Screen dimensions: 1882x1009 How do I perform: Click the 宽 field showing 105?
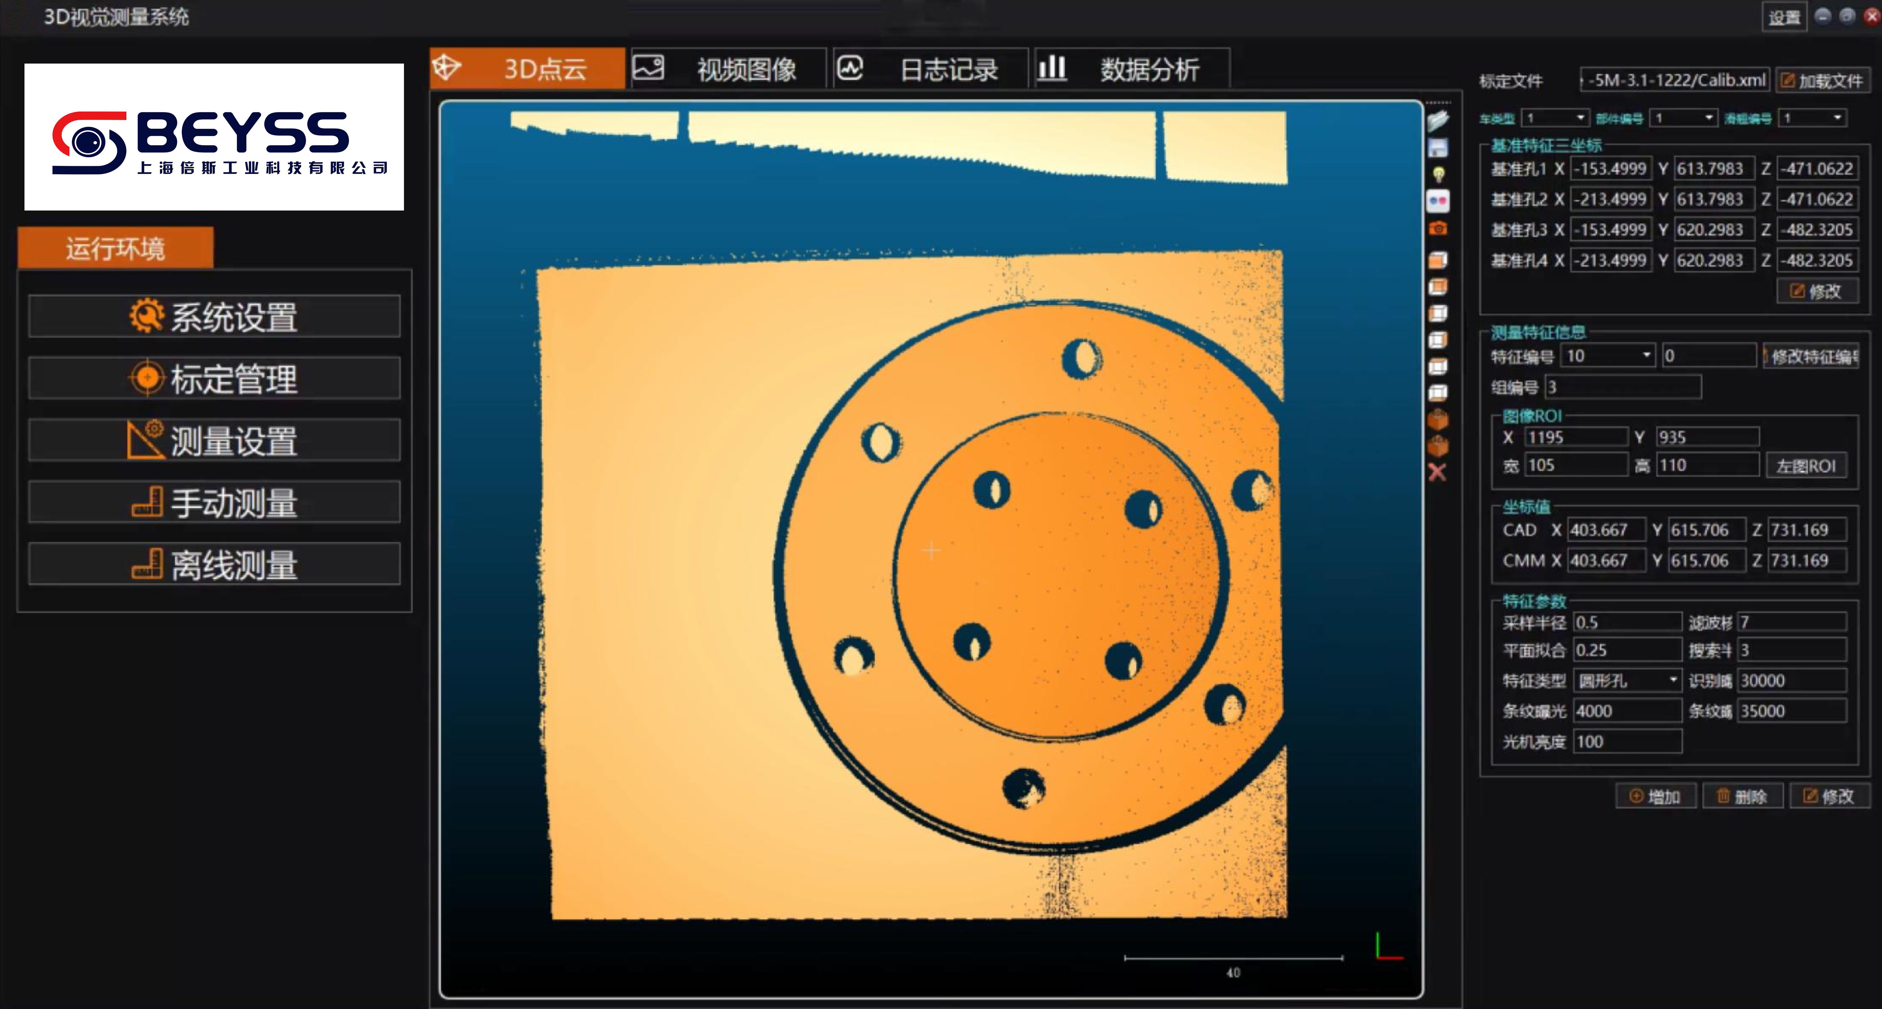pos(1576,465)
